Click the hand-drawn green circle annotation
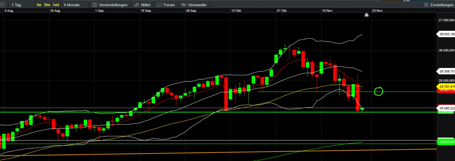 coord(378,91)
